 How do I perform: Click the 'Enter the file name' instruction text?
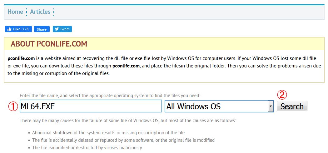(110, 95)
